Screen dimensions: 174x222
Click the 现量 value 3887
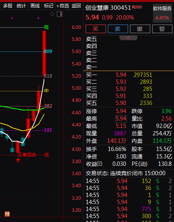tap(120, 133)
